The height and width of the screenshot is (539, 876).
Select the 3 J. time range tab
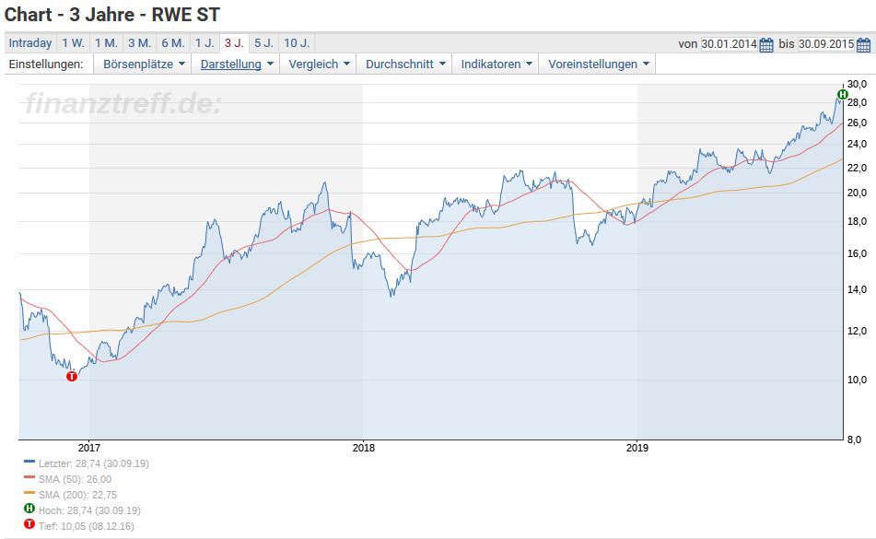[234, 43]
